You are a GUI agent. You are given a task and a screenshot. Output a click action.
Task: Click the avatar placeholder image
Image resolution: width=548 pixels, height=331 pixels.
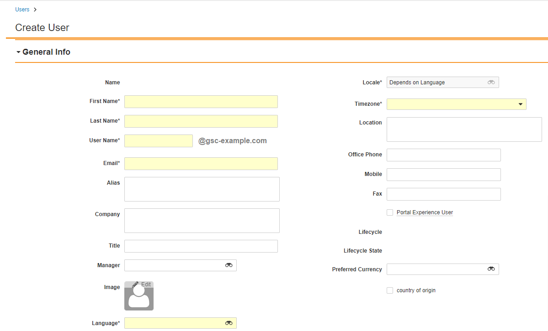tap(138, 299)
